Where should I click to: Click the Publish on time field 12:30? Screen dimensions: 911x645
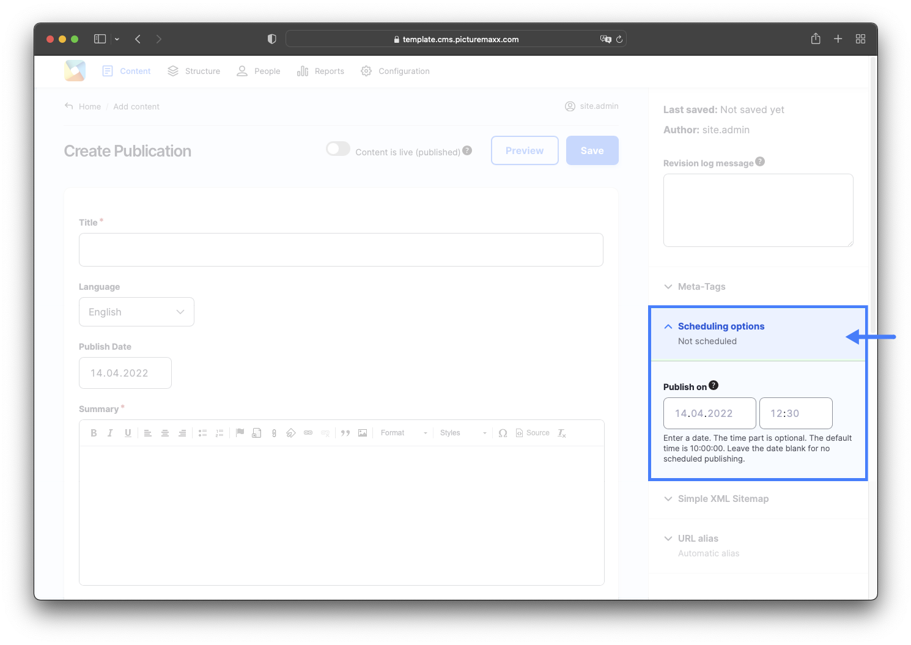click(x=796, y=413)
